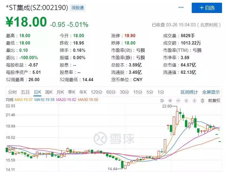
Task: Pan chart left using left chevron icon
Action: tap(186, 101)
